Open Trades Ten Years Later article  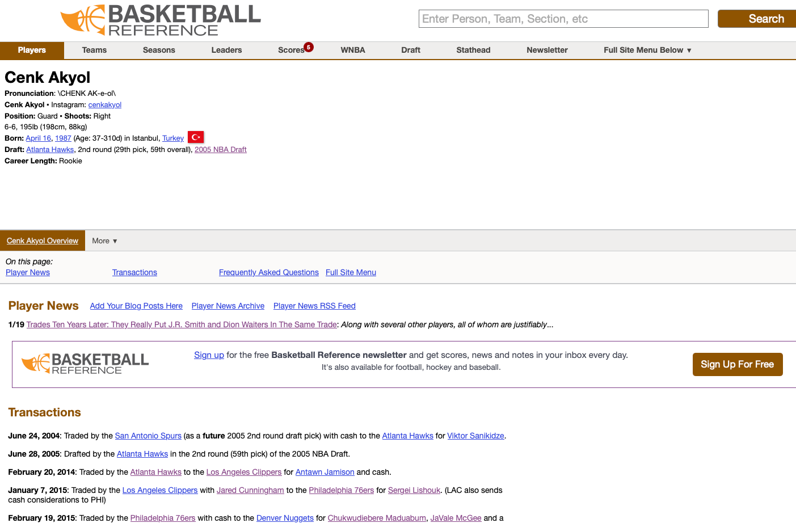182,324
